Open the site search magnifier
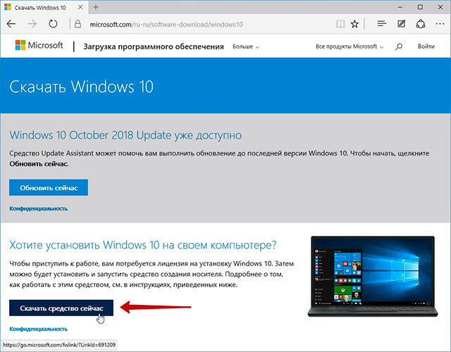Image resolution: width=451 pixels, height=352 pixels. point(399,46)
